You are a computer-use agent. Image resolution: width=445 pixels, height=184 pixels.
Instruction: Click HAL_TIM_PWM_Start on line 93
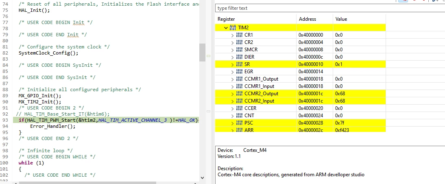(x=52, y=120)
